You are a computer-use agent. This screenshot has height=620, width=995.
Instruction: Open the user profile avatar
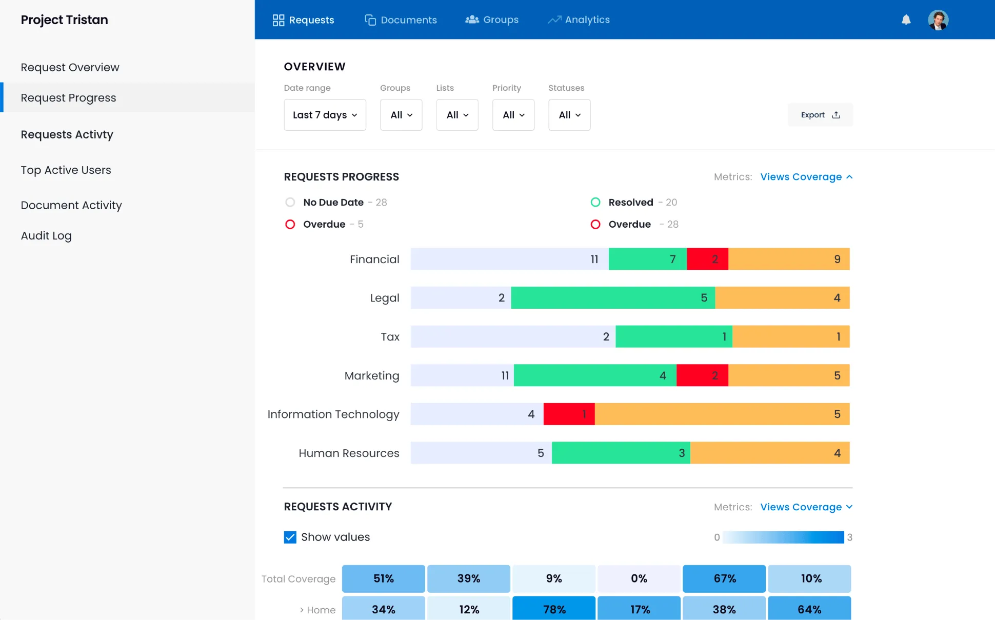point(938,20)
